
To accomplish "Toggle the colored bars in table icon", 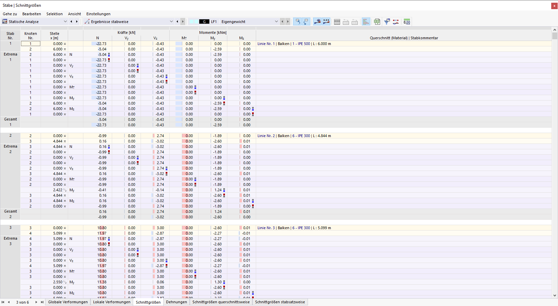I will coord(366,22).
